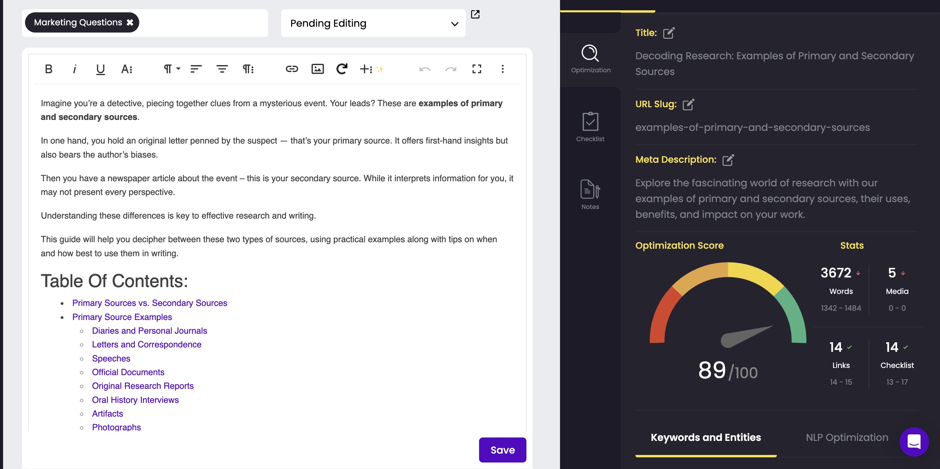
Task: Click the edit Title pencil icon
Action: point(668,33)
